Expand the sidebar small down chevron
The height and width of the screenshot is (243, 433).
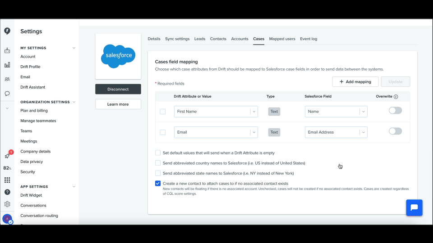click(x=7, y=108)
